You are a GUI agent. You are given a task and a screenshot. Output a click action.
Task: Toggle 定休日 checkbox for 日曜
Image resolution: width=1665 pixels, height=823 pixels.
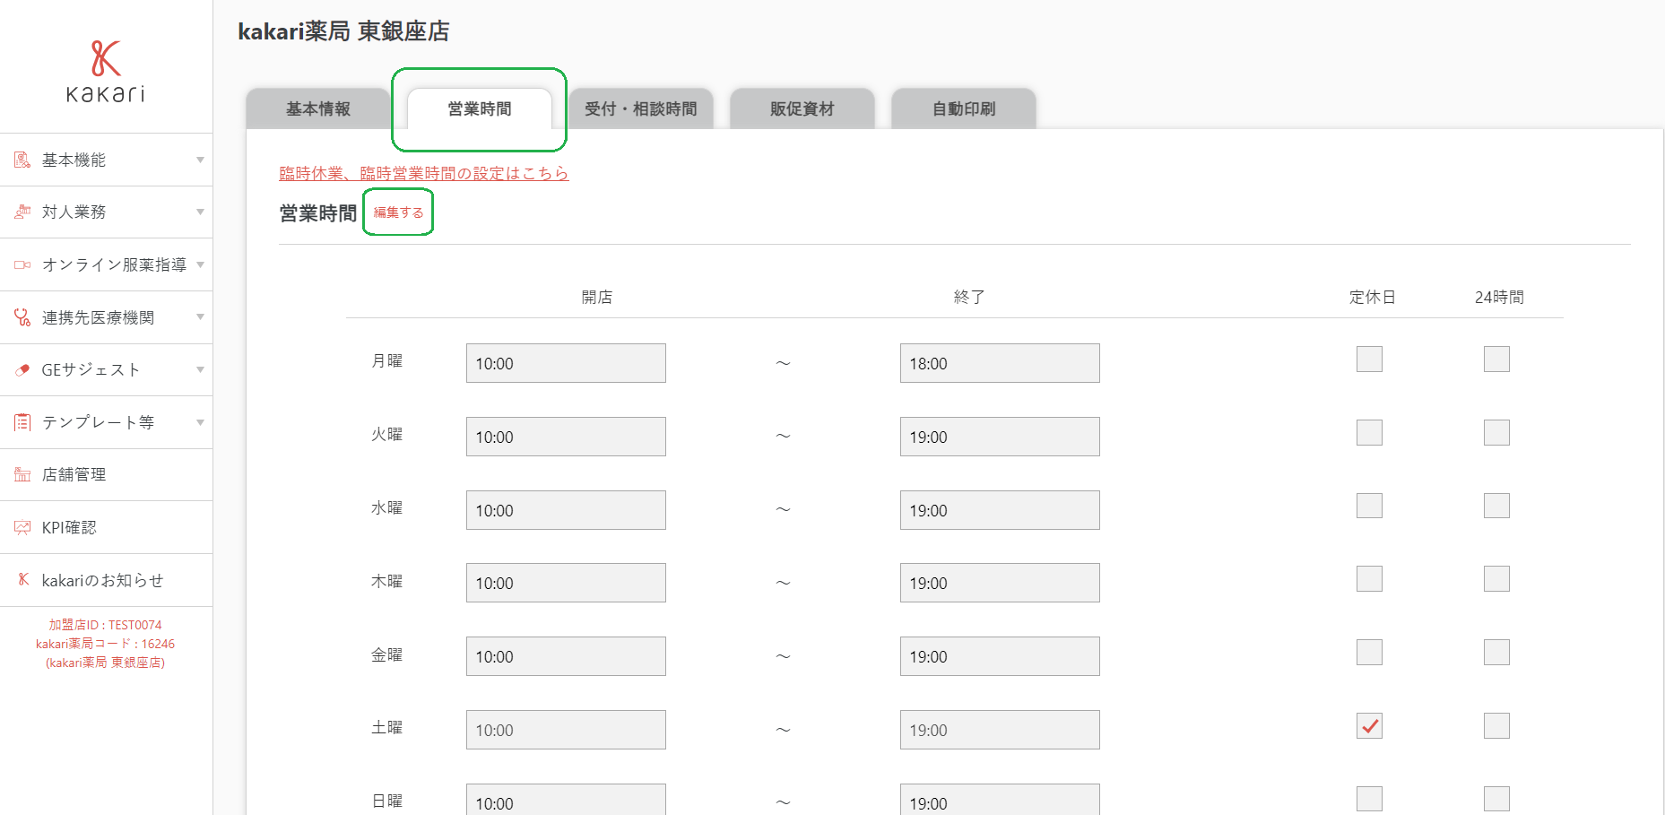coord(1369,799)
